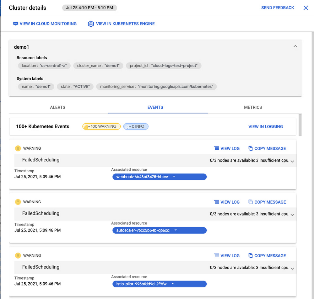The width and height of the screenshot is (314, 299).
Task: Click the copy icon on autoscaler card
Action: (x=250, y=202)
